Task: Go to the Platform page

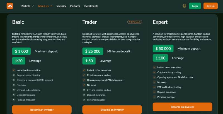Action: point(75,6)
